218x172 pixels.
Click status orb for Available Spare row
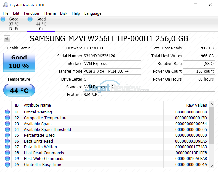[x=7, y=124]
